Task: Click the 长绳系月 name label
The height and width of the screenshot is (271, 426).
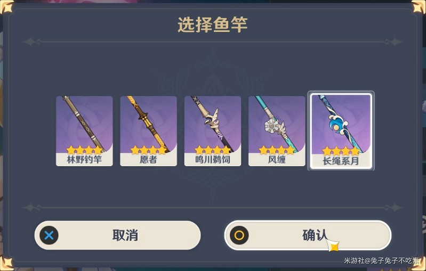Action: 341,161
